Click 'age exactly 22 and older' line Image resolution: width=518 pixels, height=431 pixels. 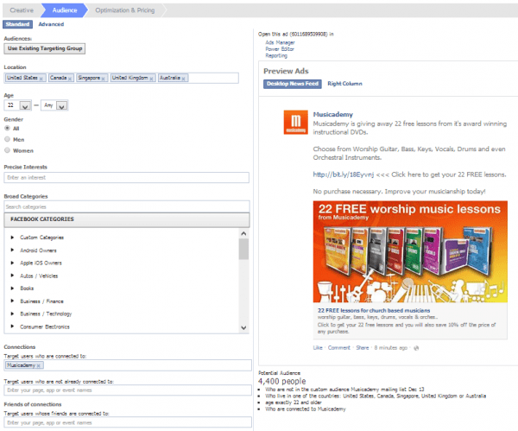click(293, 402)
